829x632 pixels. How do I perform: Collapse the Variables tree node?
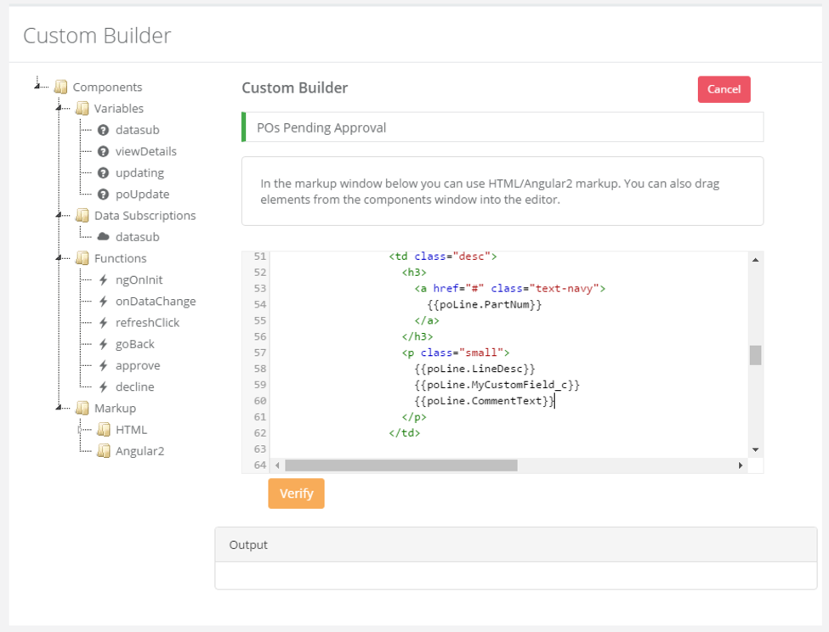pos(58,108)
